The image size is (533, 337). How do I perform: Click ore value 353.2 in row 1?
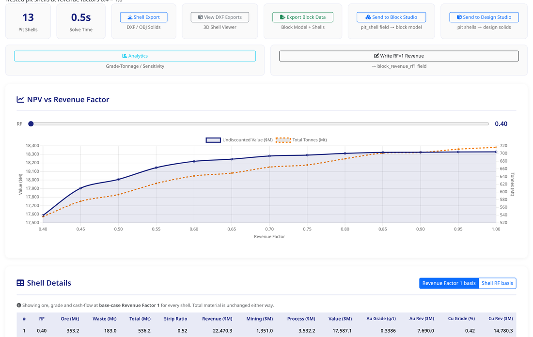click(x=73, y=331)
